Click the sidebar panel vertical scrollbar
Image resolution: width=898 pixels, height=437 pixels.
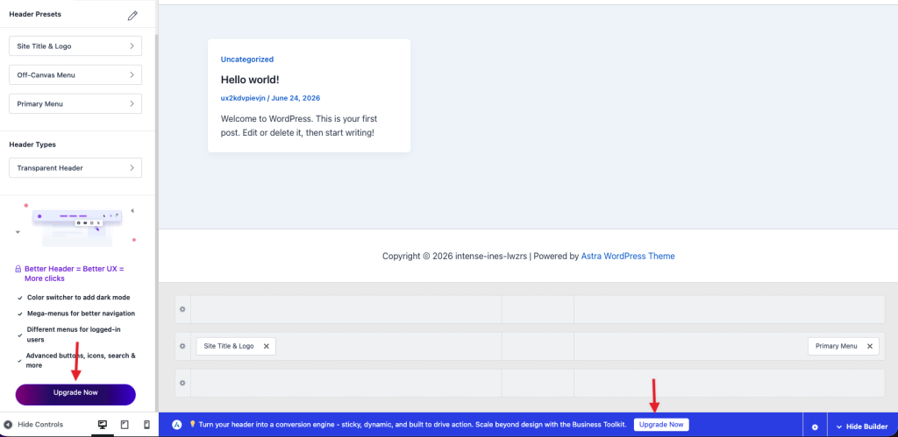156,223
